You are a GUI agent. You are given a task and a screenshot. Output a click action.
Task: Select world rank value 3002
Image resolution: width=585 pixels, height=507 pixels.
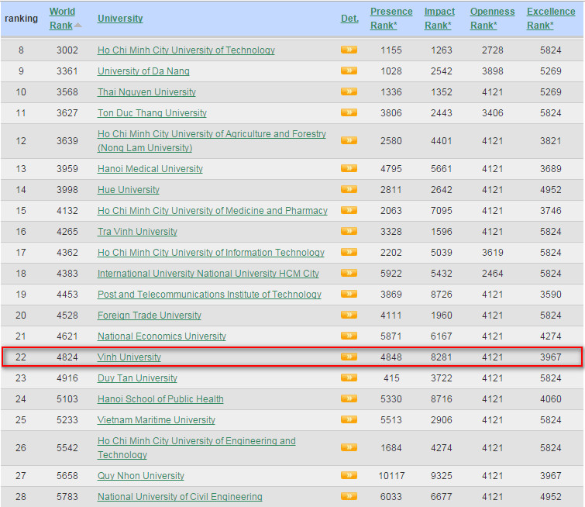tap(67, 50)
